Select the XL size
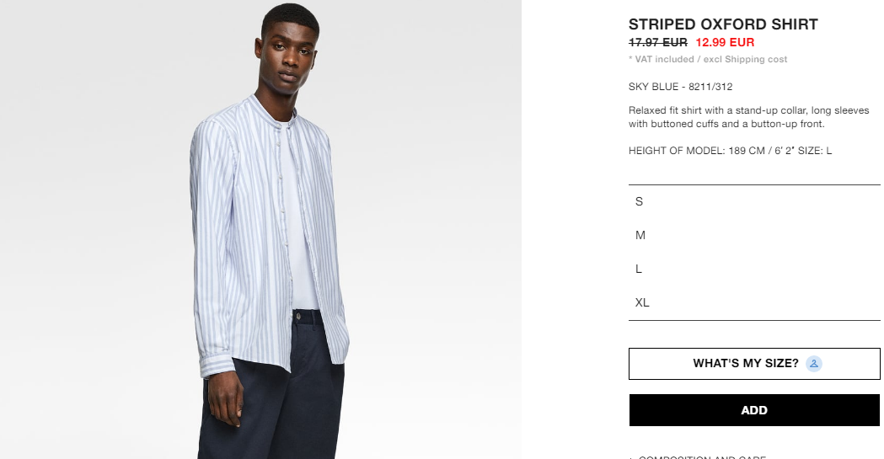884x459 pixels. pos(754,303)
